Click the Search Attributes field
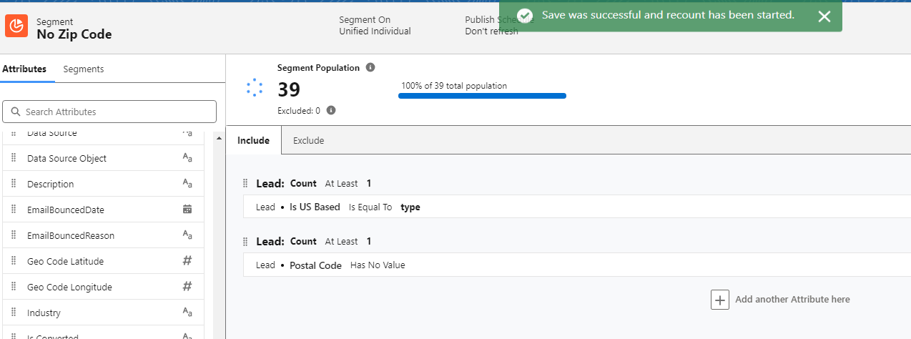Viewport: 911px width, 339px height. [109, 112]
